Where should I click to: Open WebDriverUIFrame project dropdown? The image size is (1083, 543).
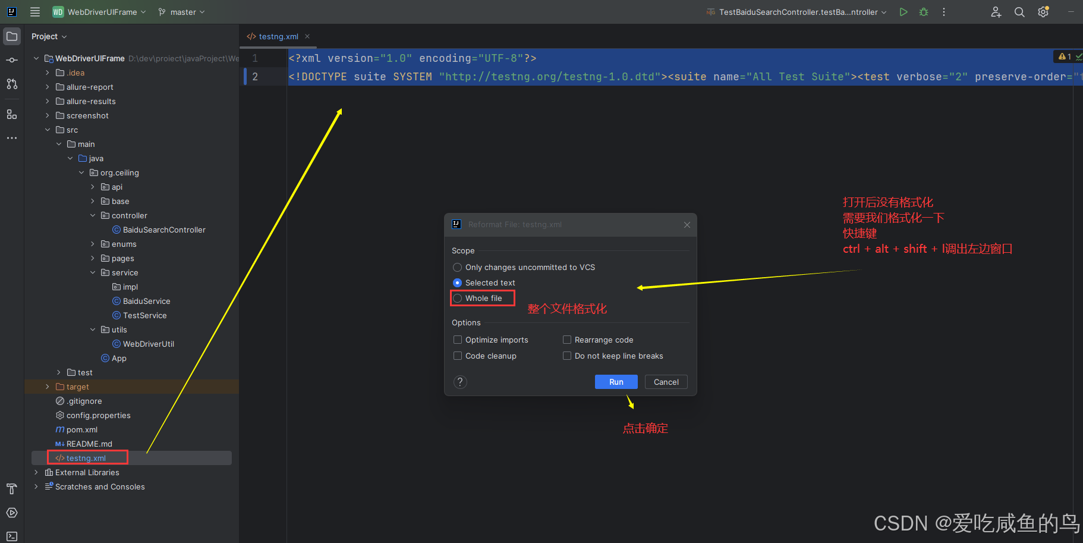[x=99, y=12]
